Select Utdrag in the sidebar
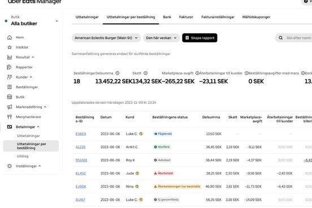The height and width of the screenshot is (208, 312). [23, 156]
